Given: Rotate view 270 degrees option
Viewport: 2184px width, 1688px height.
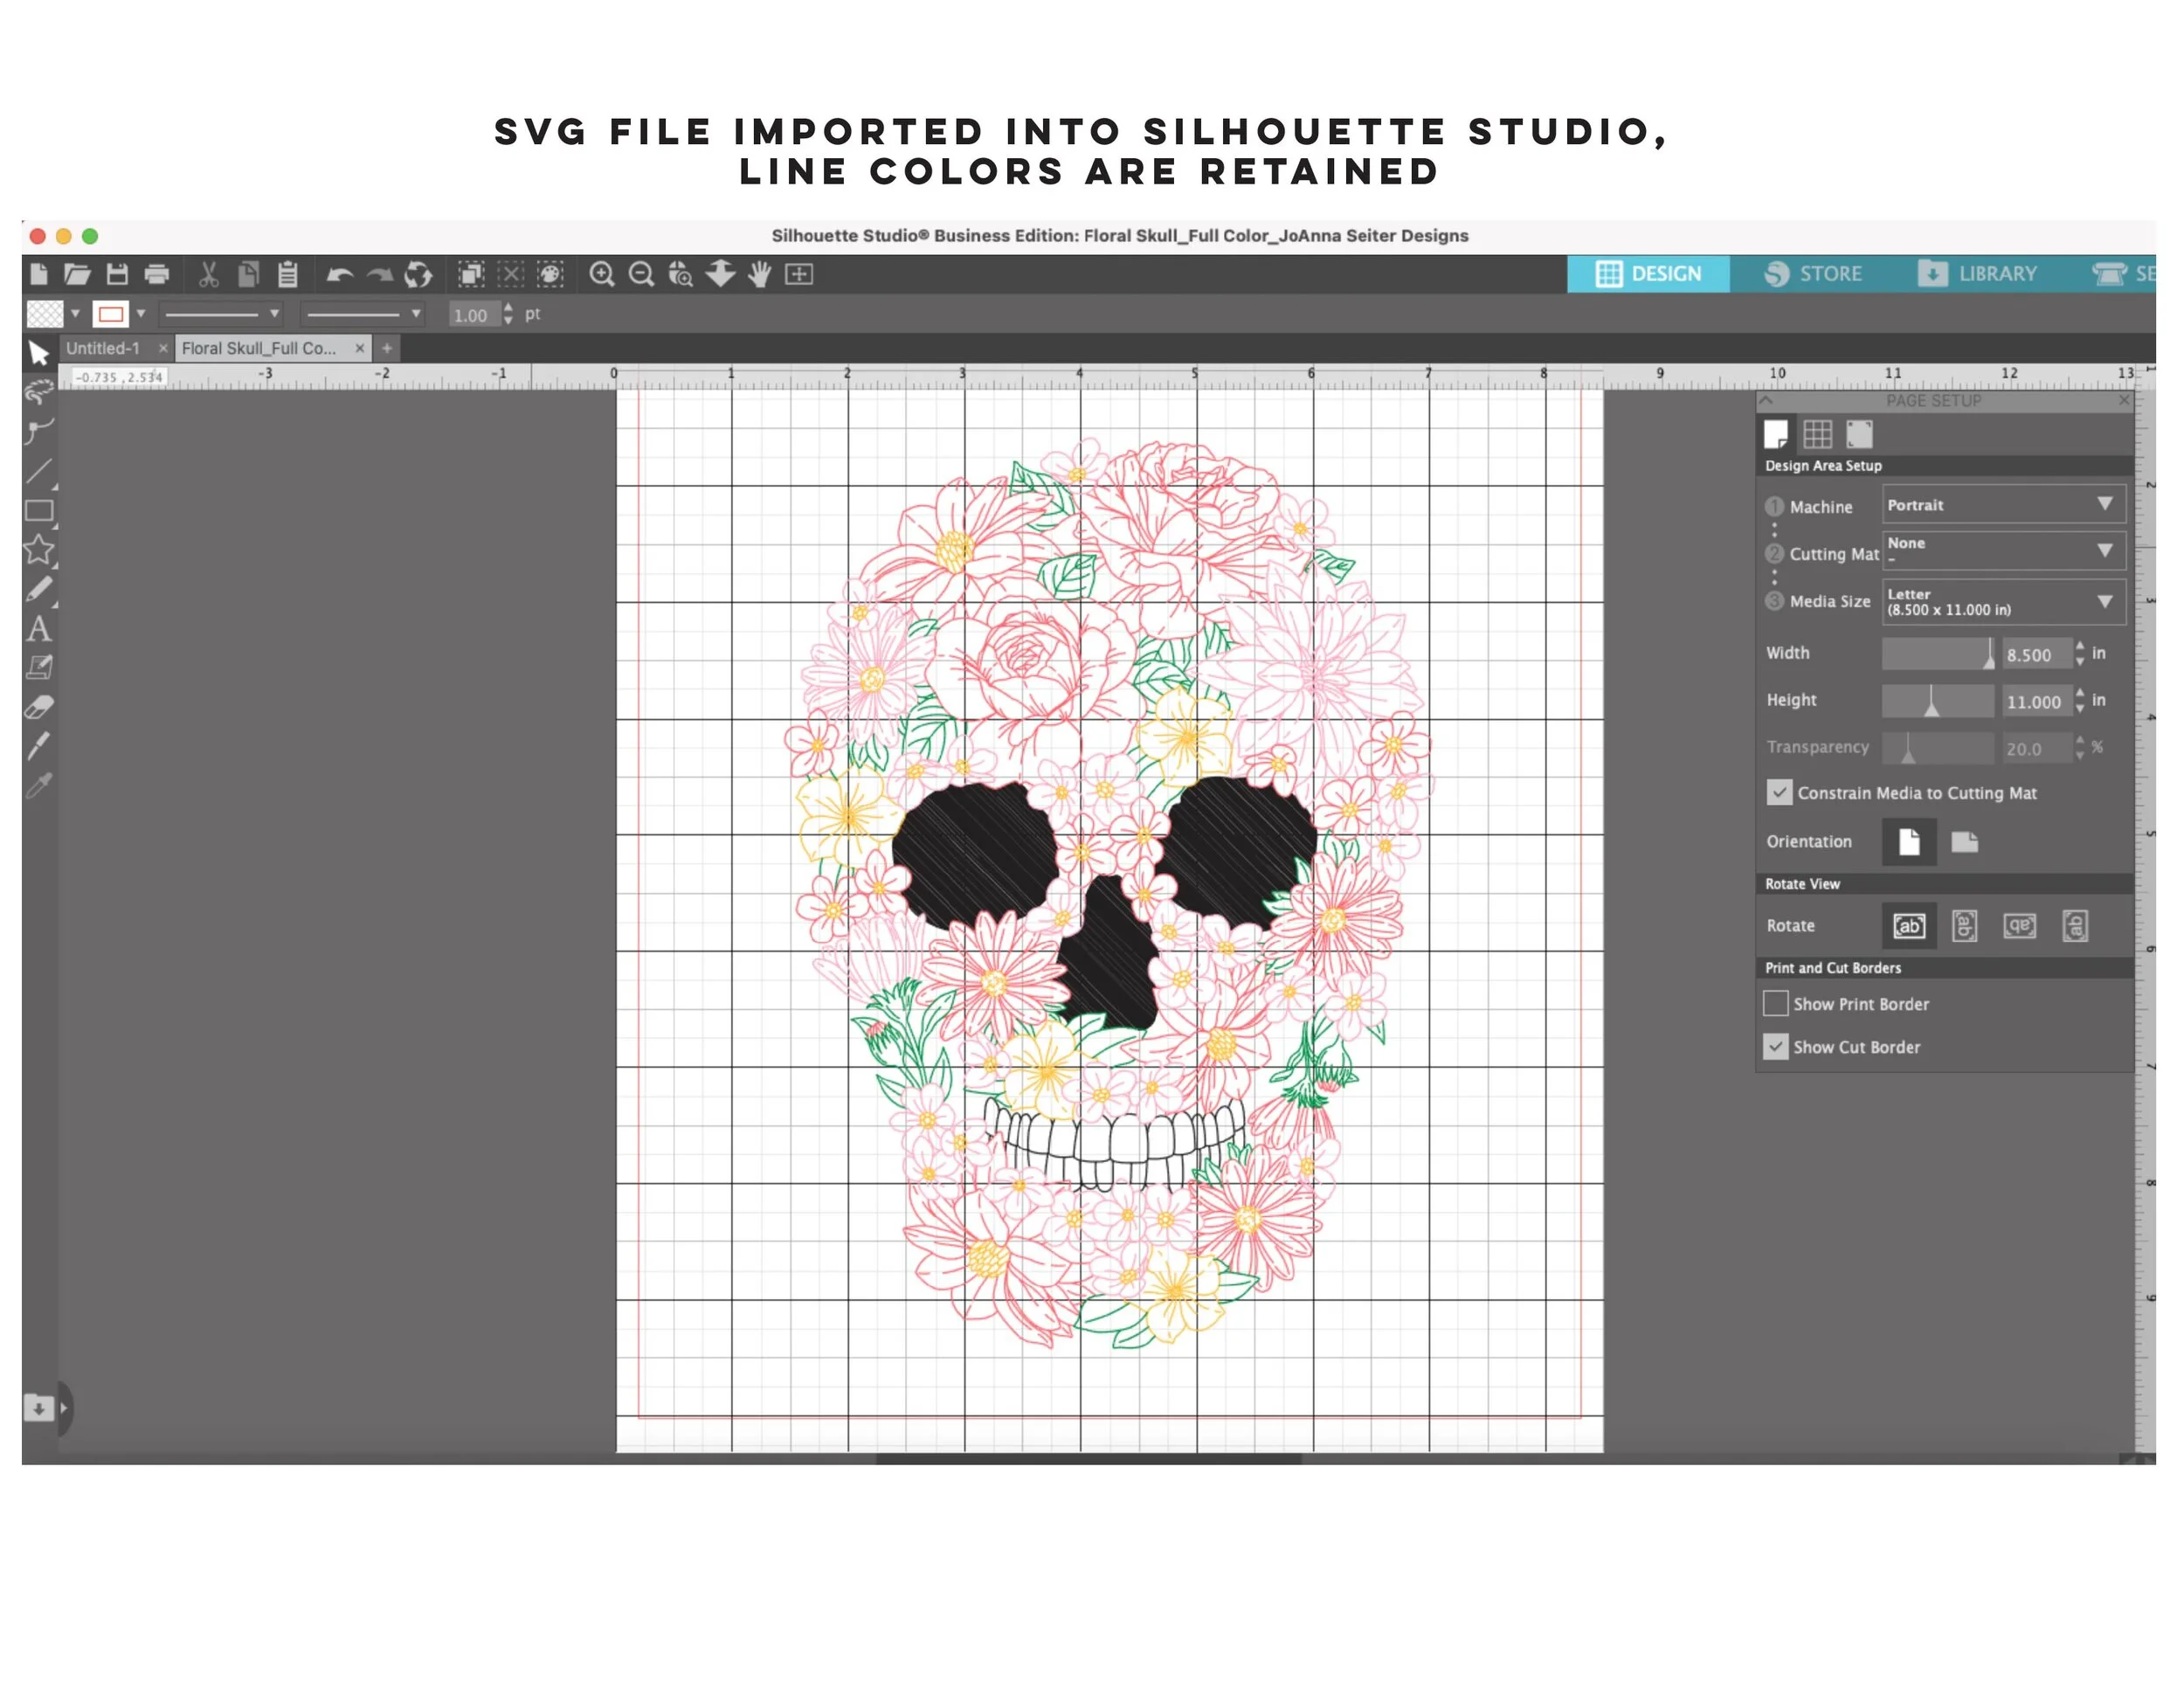Looking at the screenshot, I should tap(2075, 926).
